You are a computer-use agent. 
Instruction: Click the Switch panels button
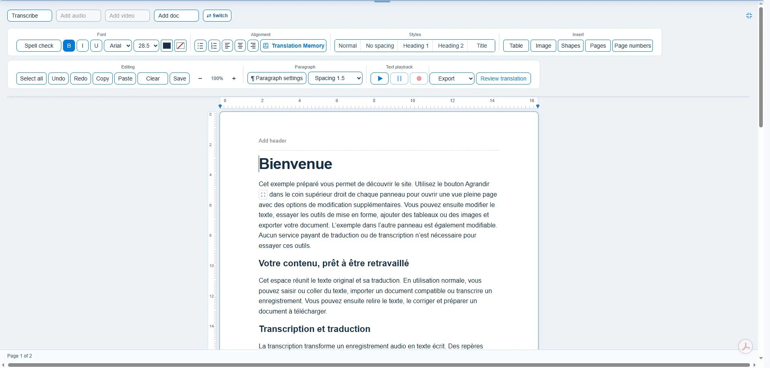point(217,16)
